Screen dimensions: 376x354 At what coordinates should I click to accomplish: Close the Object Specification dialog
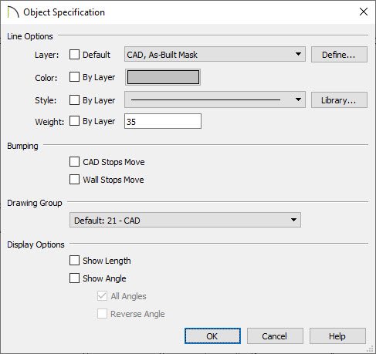pos(364,12)
